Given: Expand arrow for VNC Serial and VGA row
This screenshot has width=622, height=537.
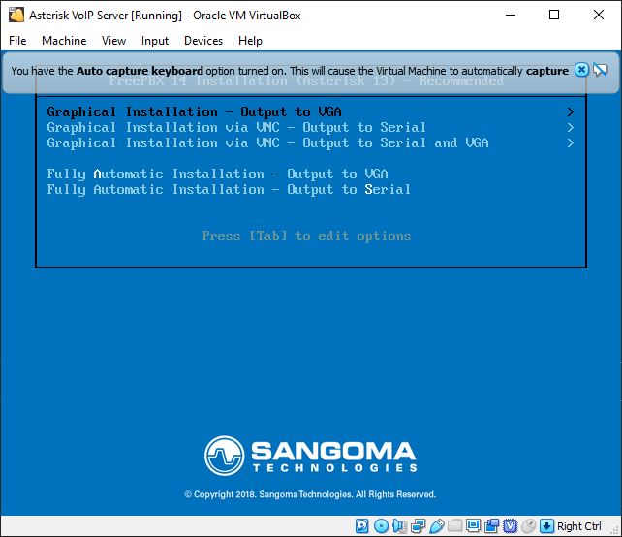Looking at the screenshot, I should coord(571,142).
